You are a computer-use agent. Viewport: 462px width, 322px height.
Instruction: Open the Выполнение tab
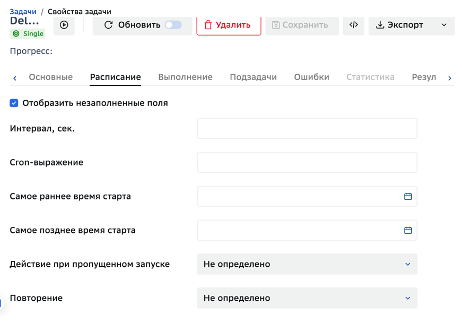pos(185,77)
